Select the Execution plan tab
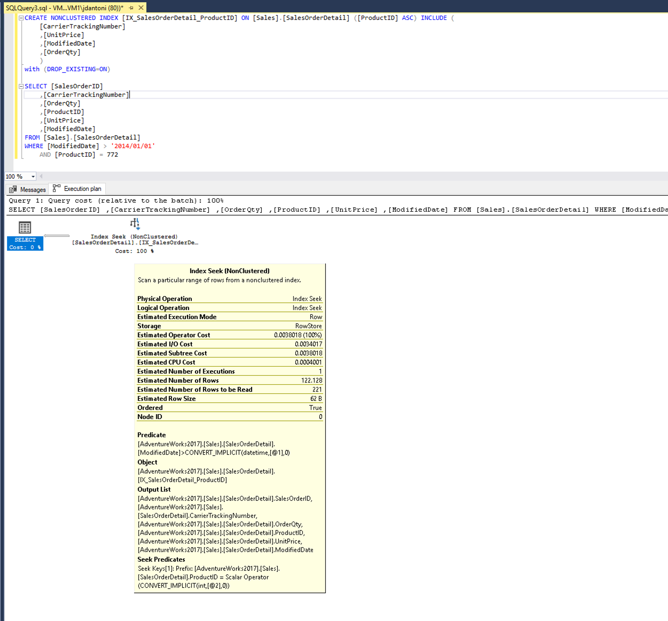Viewport: 668px width, 621px height. coord(82,189)
